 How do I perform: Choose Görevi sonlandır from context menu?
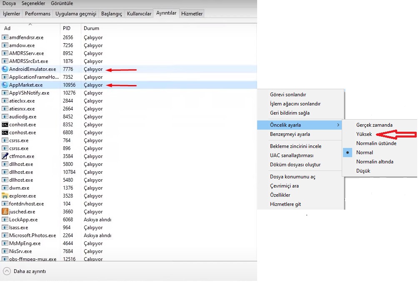(288, 95)
